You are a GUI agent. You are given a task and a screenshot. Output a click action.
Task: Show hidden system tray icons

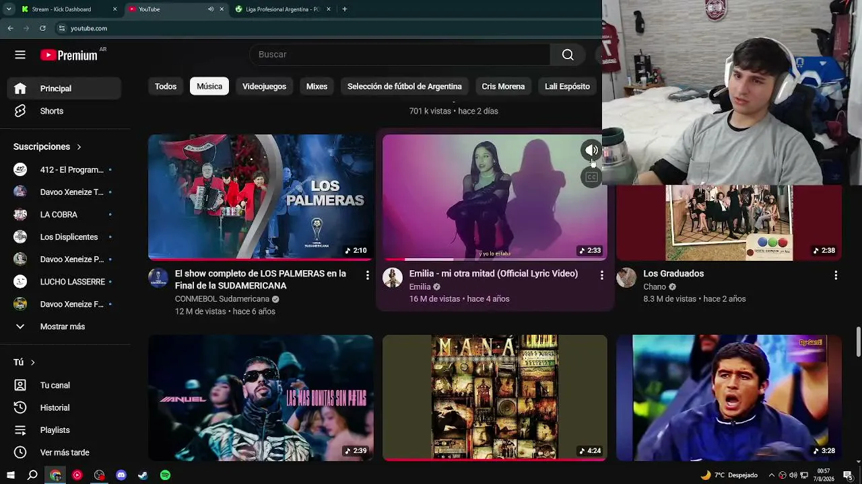coord(772,475)
